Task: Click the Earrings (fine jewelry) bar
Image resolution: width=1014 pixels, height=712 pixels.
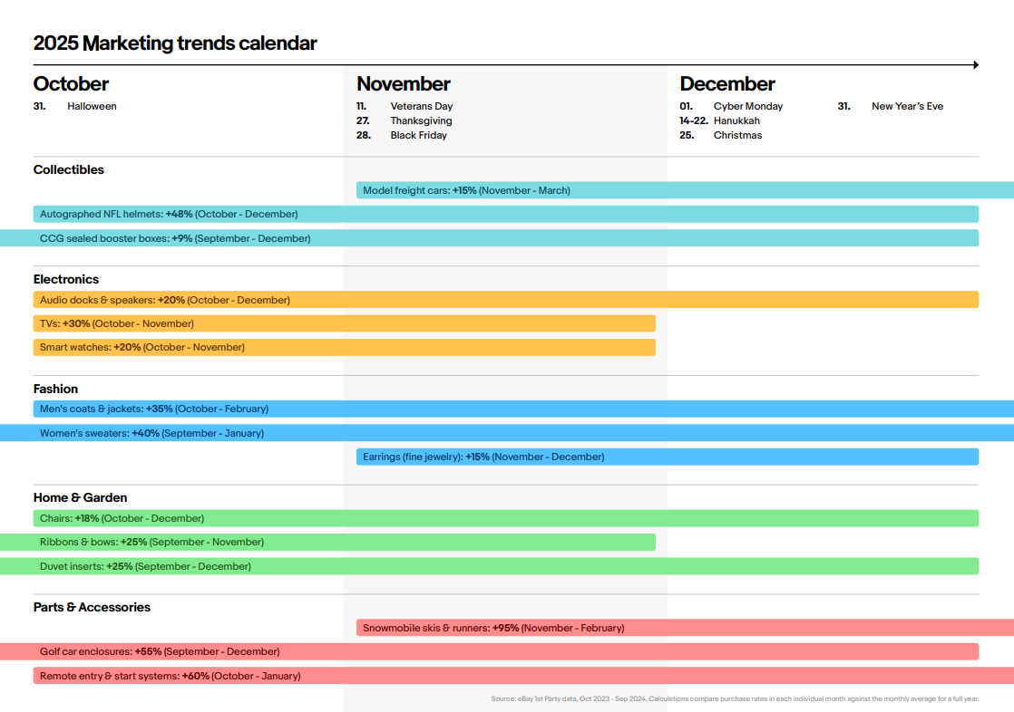Action: (668, 457)
